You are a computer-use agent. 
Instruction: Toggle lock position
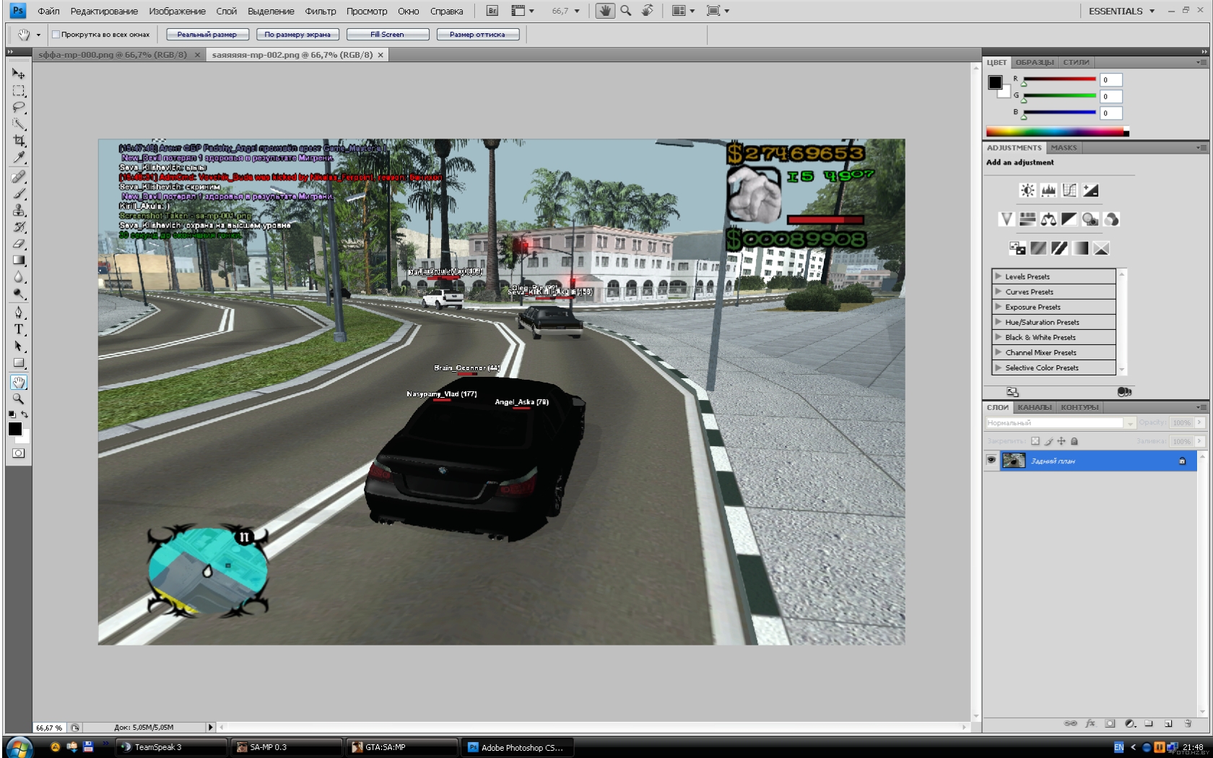pyautogui.click(x=1061, y=441)
